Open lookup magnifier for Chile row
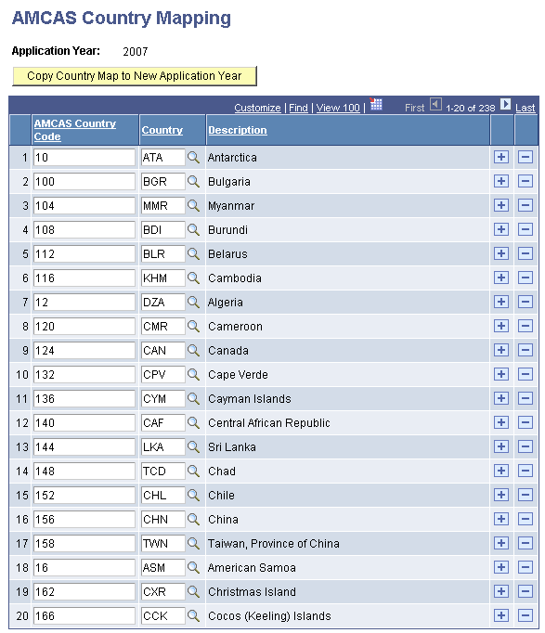The width and height of the screenshot is (545, 633). [x=193, y=495]
